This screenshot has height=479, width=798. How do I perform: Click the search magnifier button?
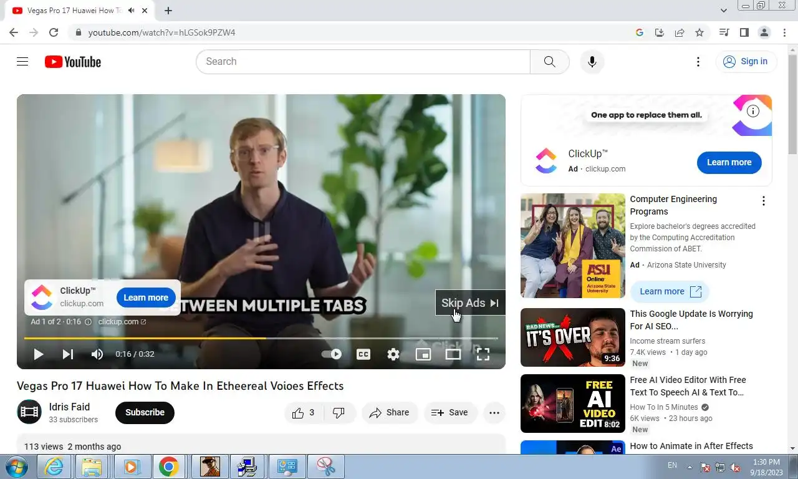tap(549, 62)
